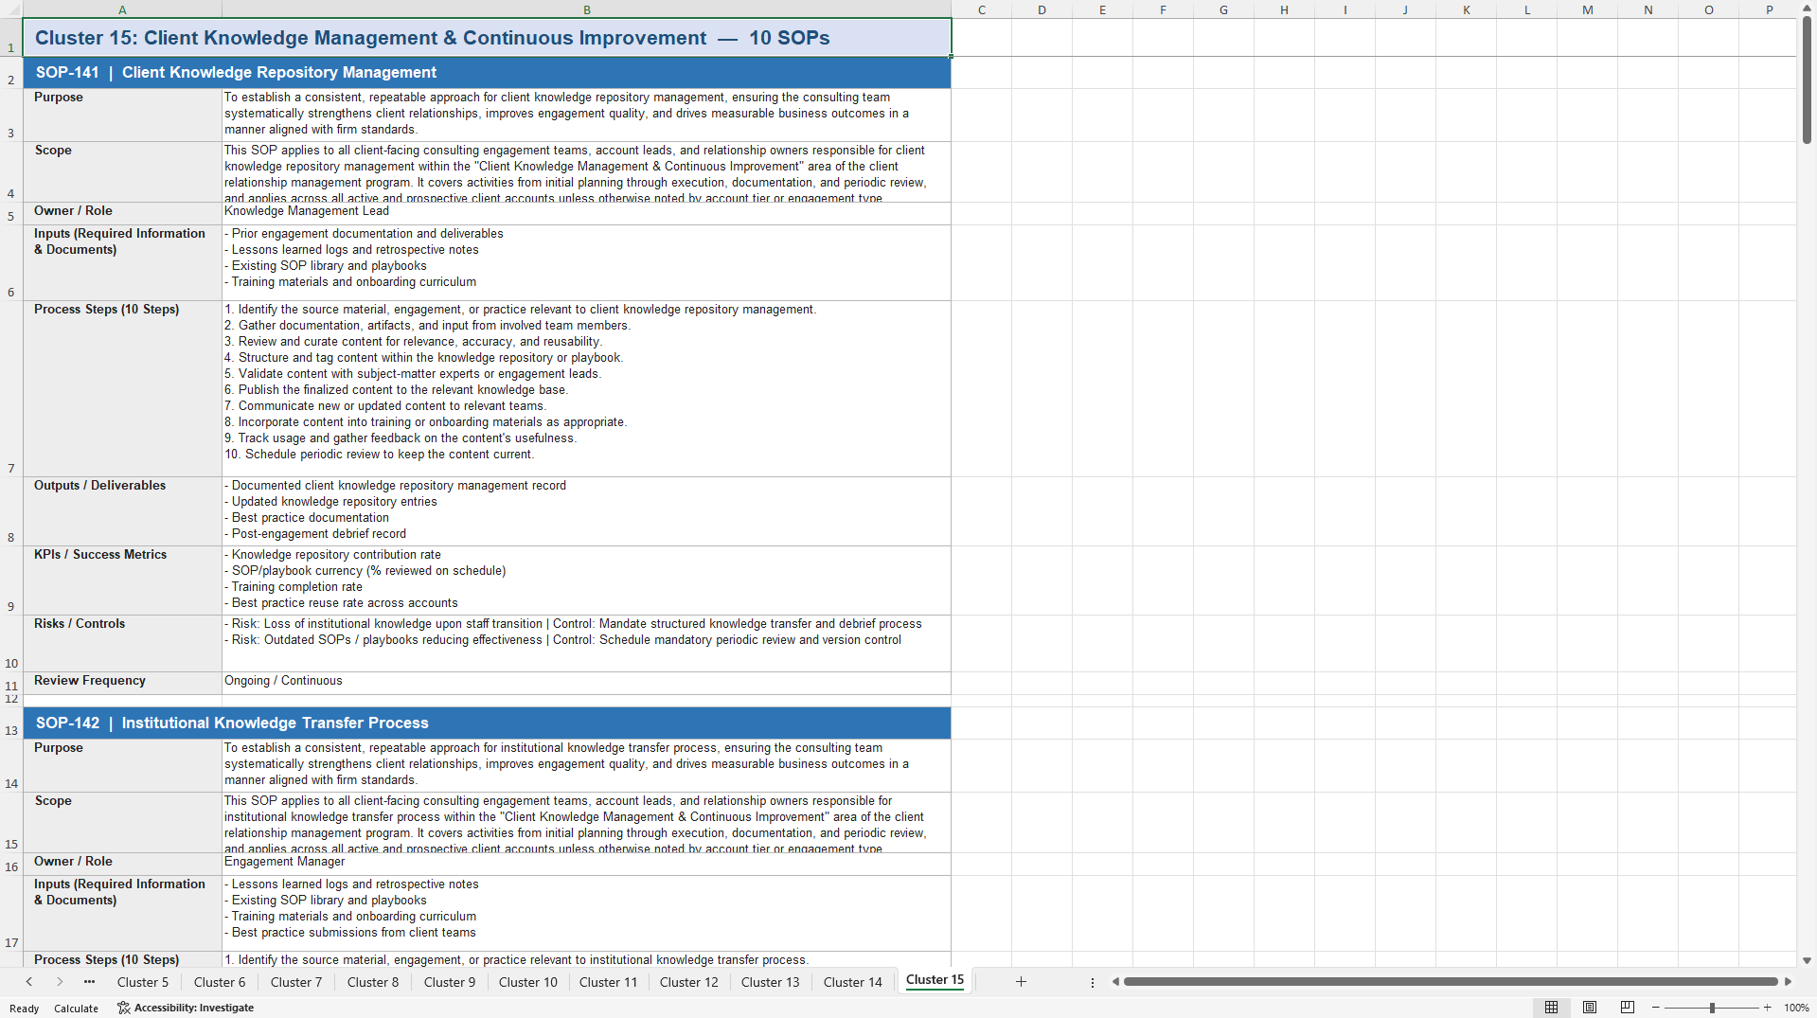Select Scope label under SOP-142

pos(122,822)
